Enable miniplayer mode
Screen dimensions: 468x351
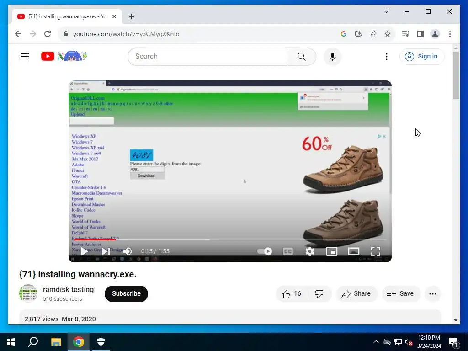332,251
